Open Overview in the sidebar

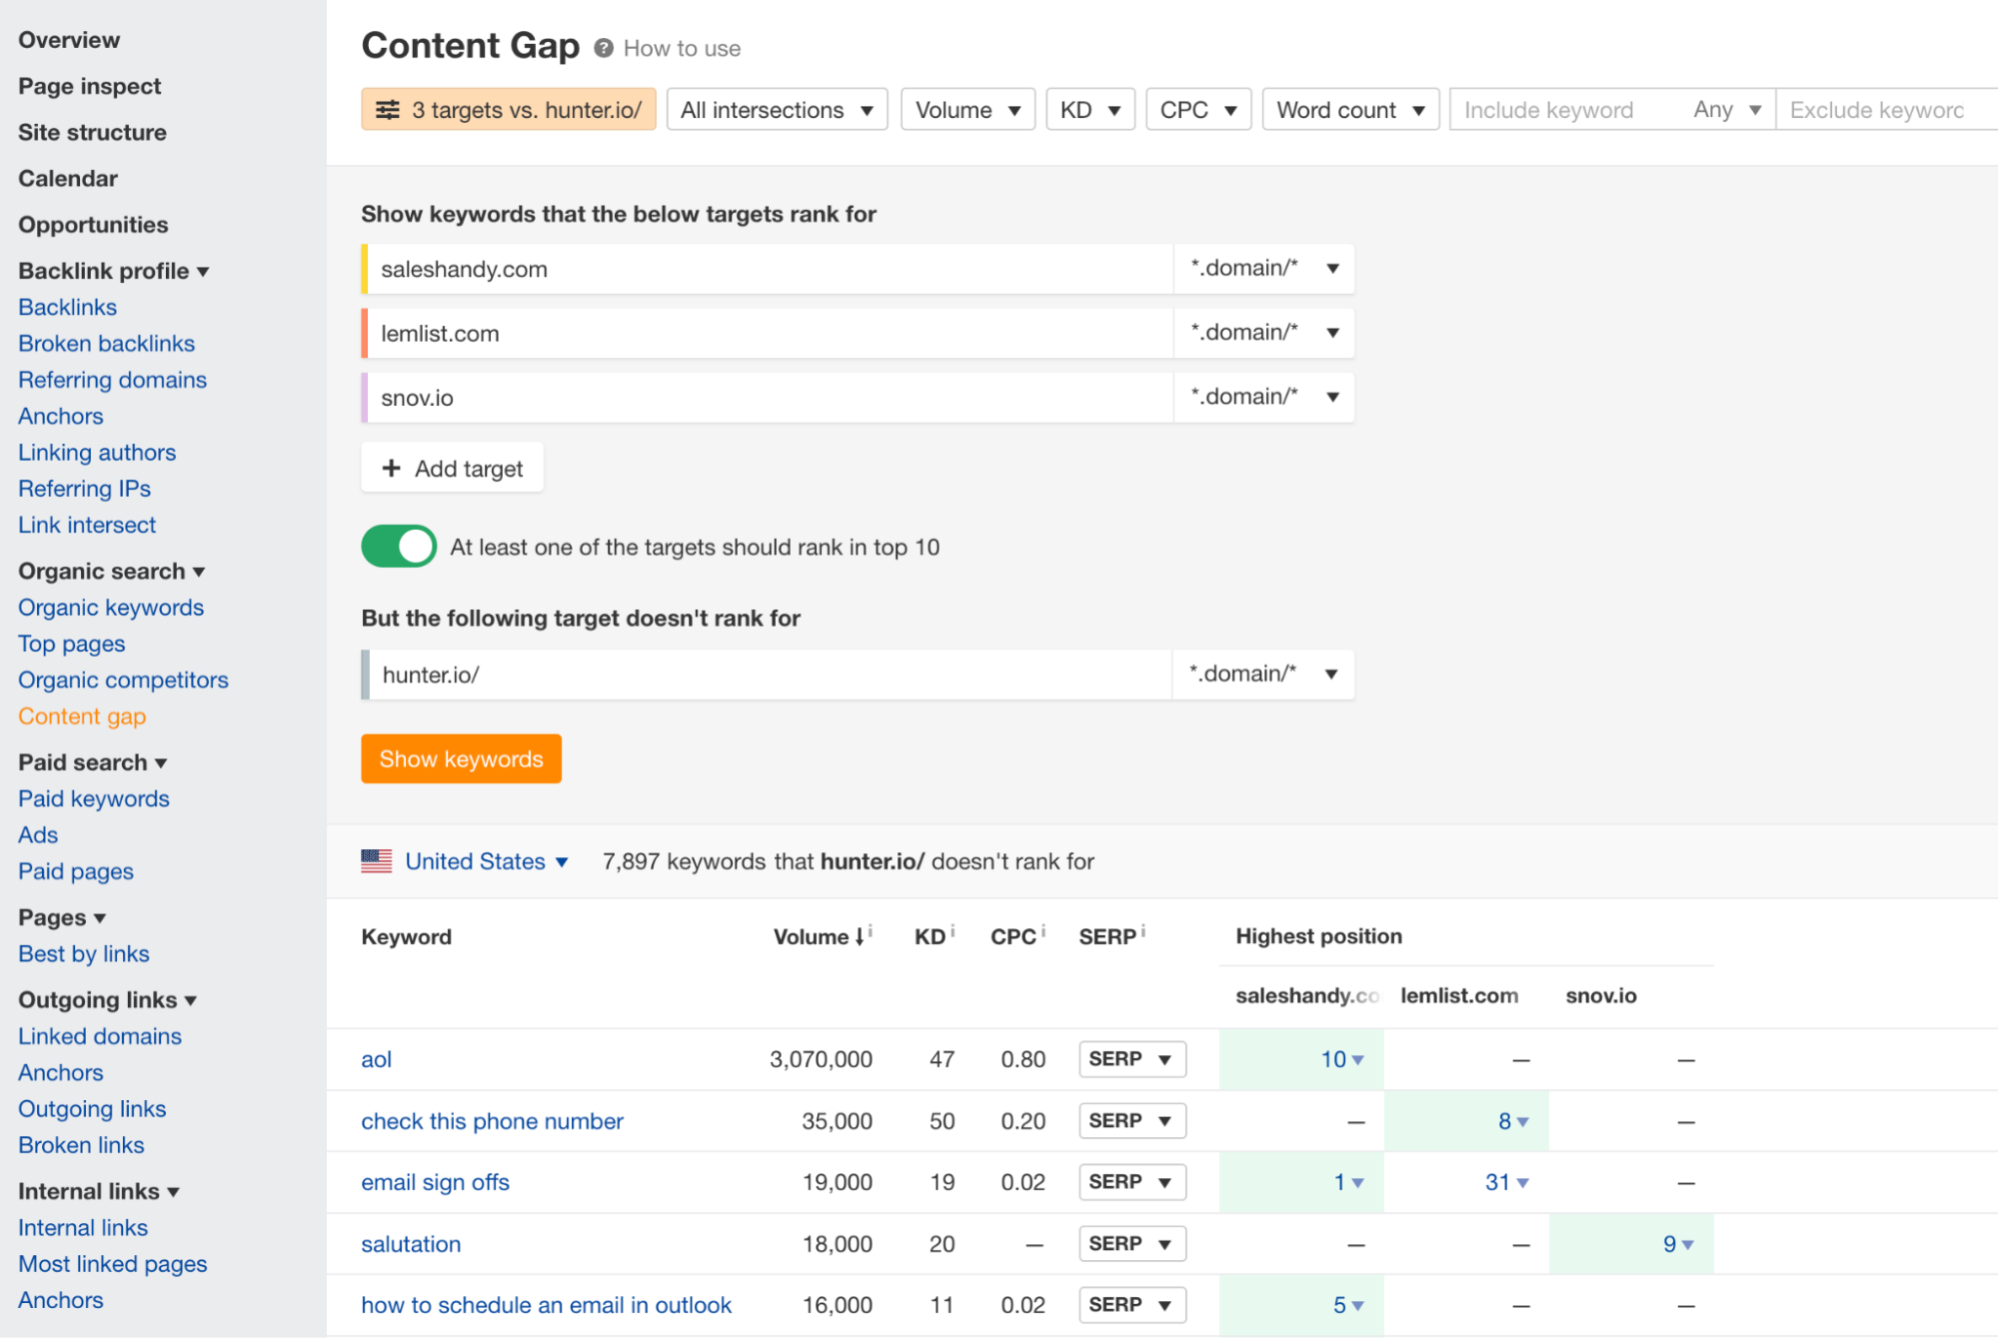(x=69, y=40)
